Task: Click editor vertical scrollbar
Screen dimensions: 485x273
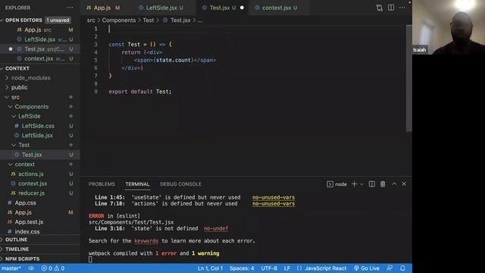Action: click(x=409, y=78)
